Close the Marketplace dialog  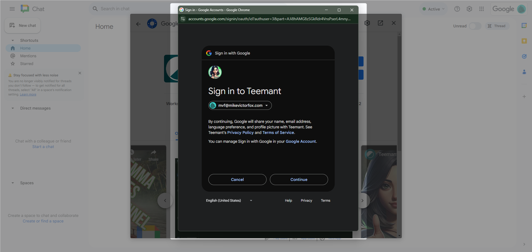click(x=394, y=23)
